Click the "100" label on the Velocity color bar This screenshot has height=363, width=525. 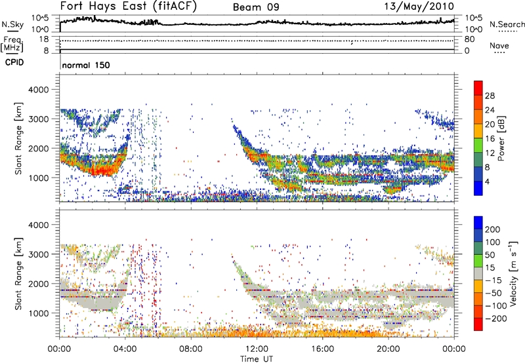tap(493, 242)
